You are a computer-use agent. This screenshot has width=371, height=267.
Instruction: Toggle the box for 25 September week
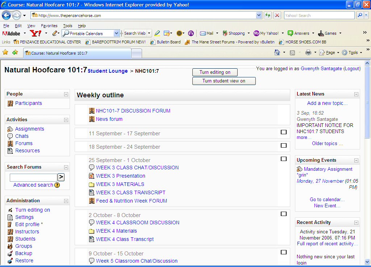pos(284,159)
